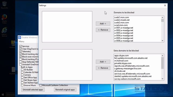This screenshot has width=173, height=97.
Task: Select reports.wes.df.telemetry.microsoft.com entry
Action: (132, 66)
